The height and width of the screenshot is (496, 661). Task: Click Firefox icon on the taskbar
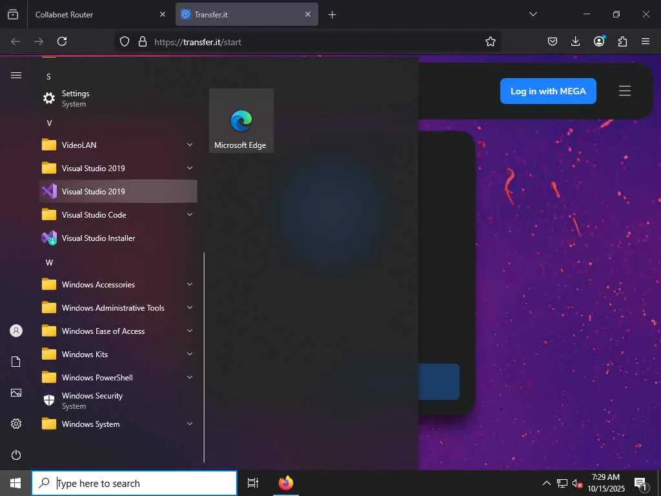coord(286,483)
